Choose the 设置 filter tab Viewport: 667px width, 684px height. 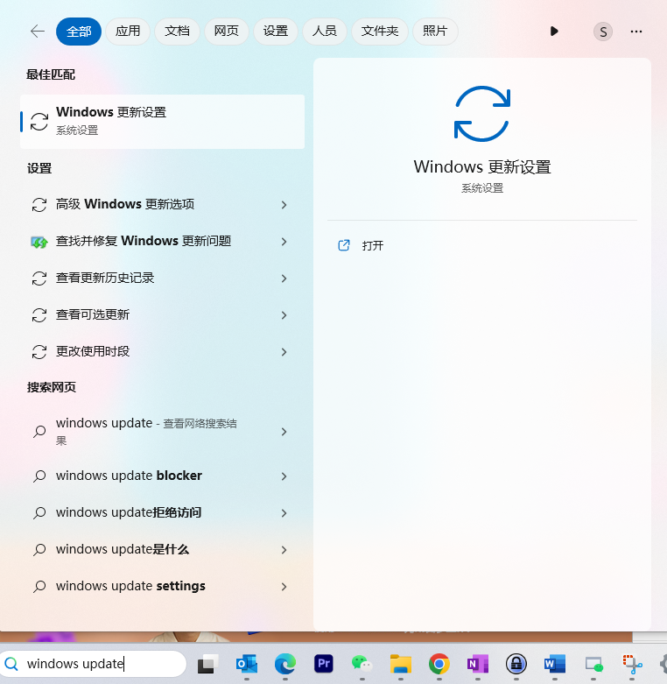click(276, 32)
